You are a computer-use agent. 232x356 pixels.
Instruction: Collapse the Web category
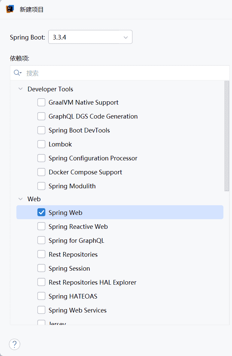(x=21, y=199)
